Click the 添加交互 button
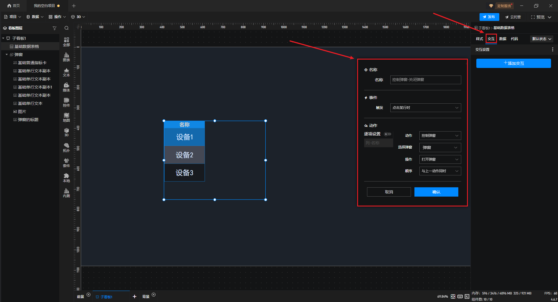Viewport: 558px width, 302px height. (x=513, y=63)
